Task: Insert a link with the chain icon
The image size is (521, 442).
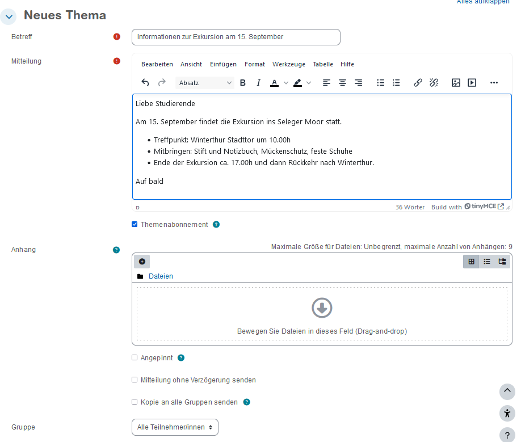Action: coord(418,83)
